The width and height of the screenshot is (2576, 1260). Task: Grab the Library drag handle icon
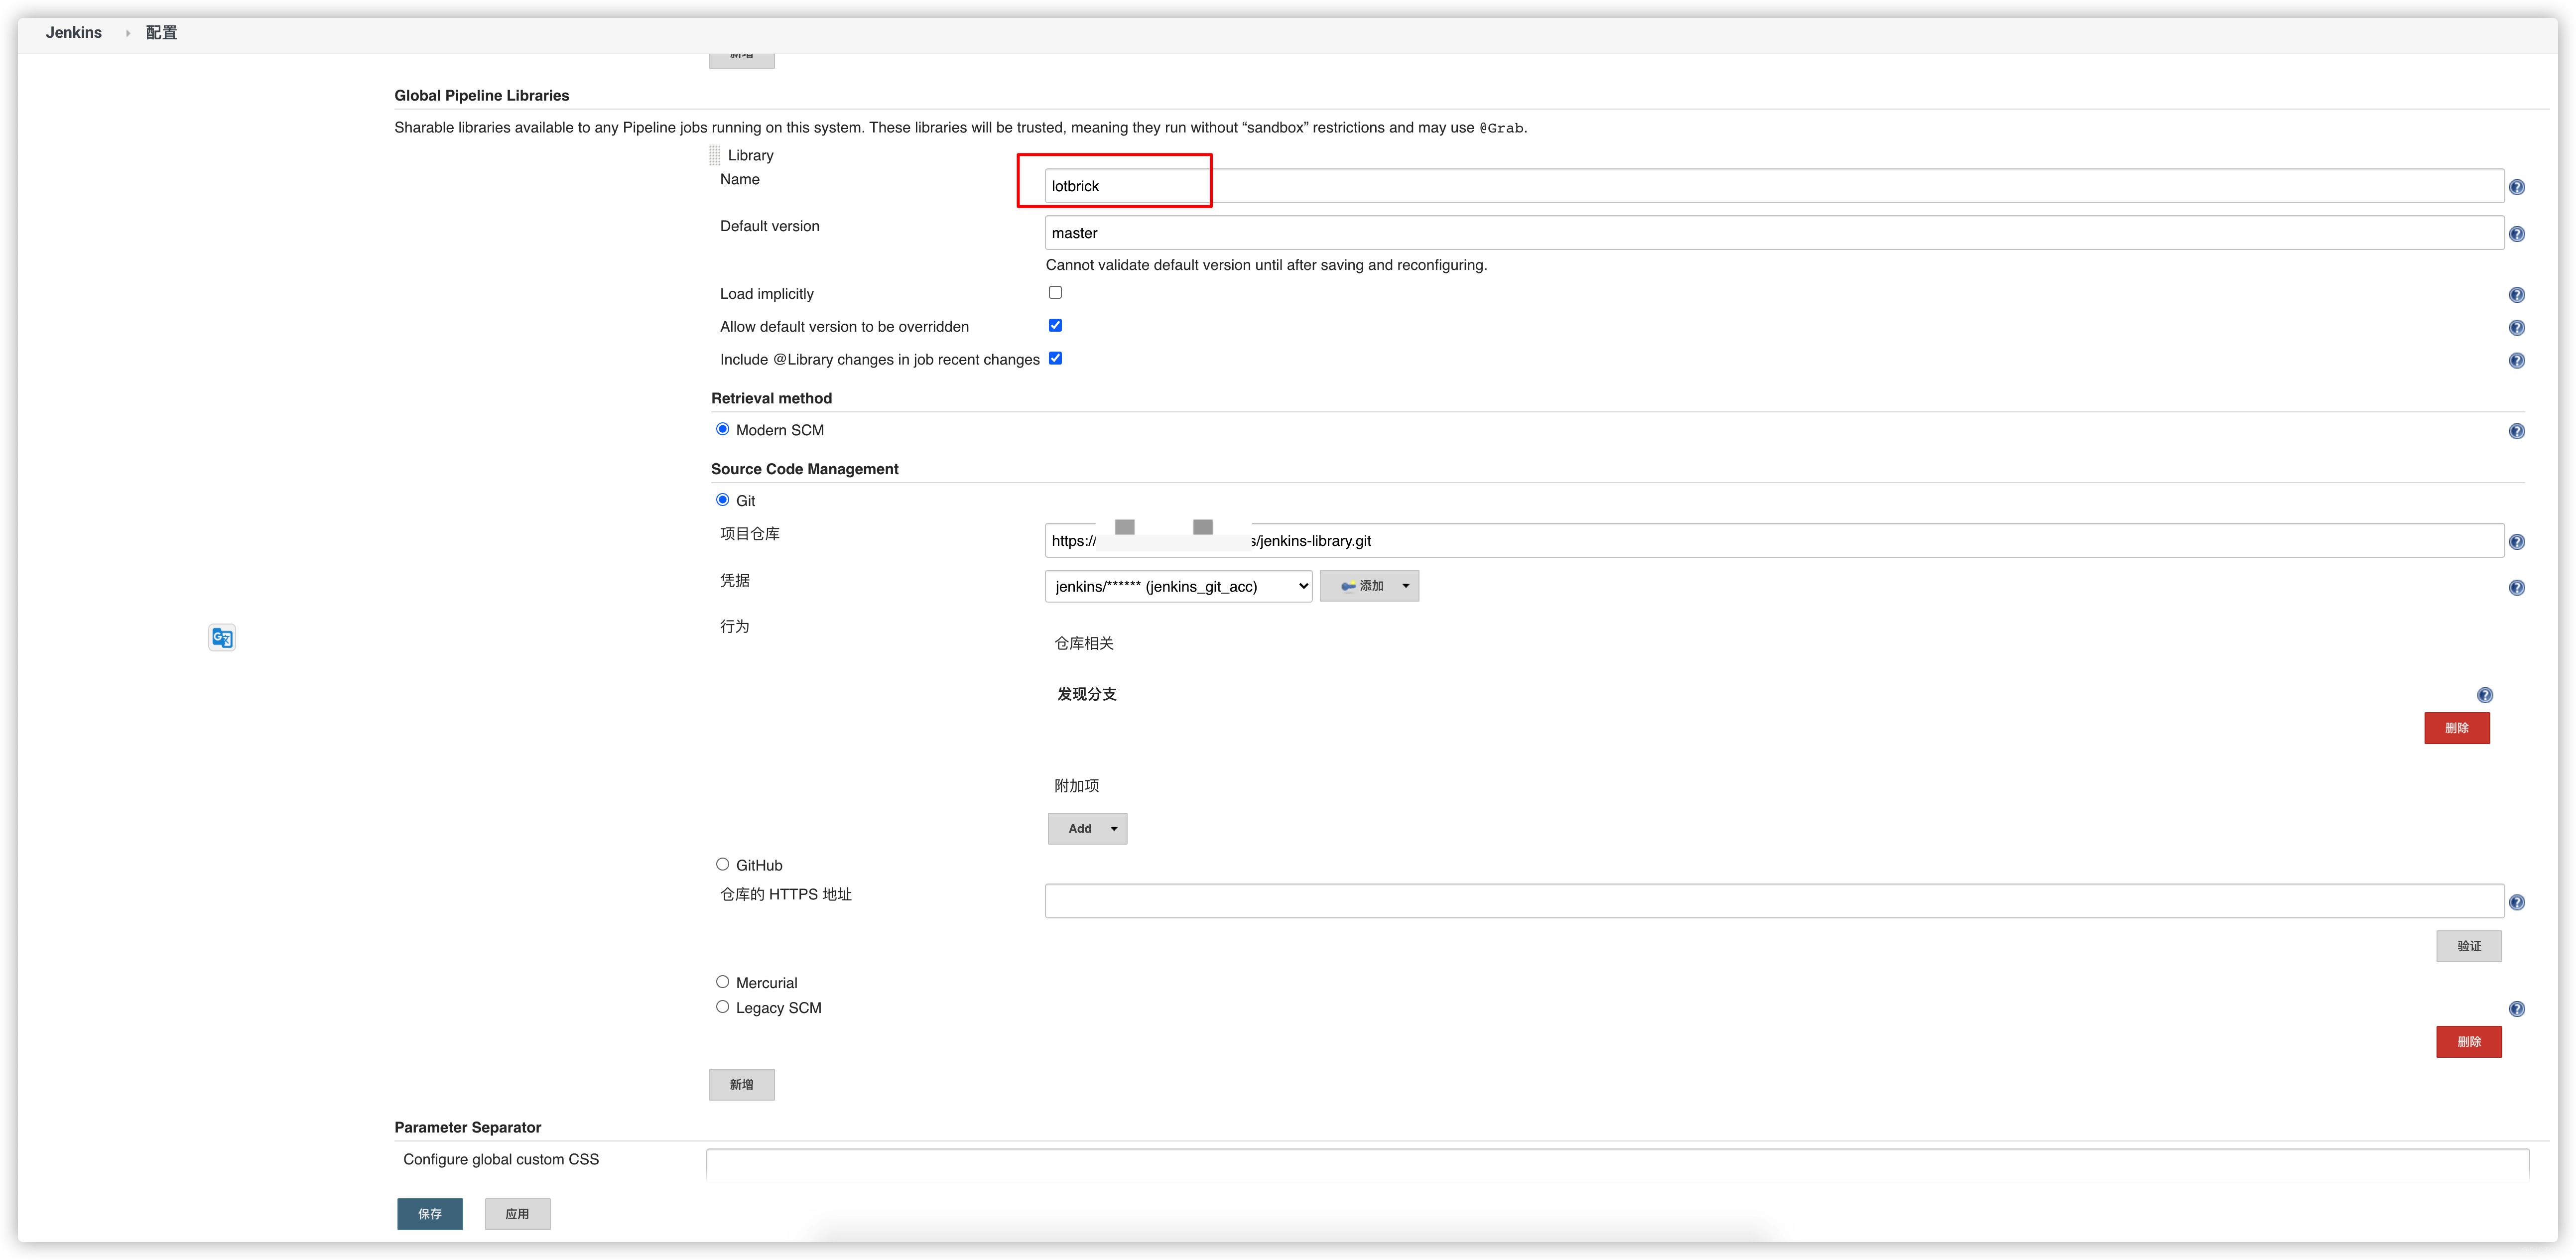click(x=715, y=155)
